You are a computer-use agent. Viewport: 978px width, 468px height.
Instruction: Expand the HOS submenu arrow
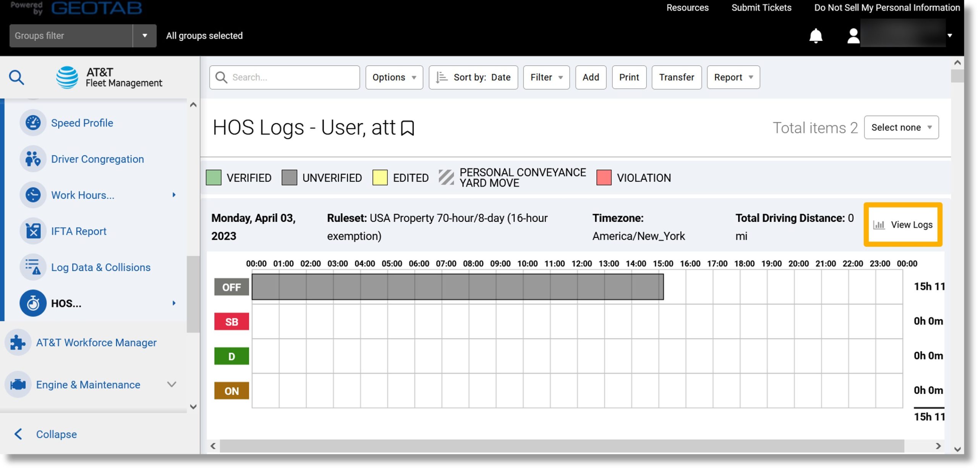[174, 303]
